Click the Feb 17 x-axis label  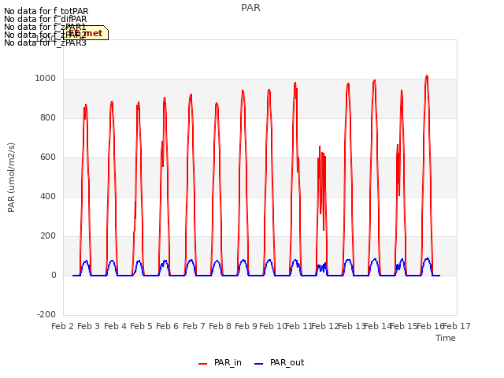457,326
